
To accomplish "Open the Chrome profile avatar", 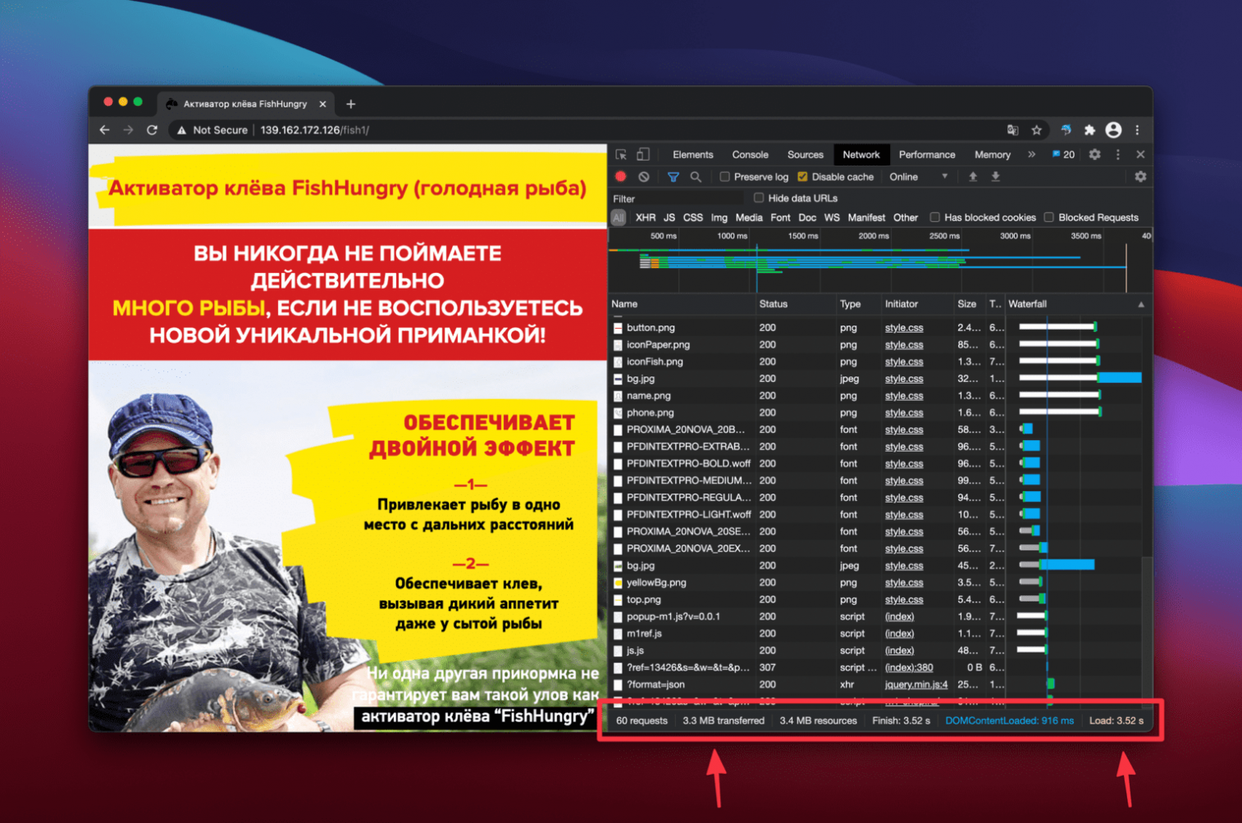I will pyautogui.click(x=1113, y=130).
